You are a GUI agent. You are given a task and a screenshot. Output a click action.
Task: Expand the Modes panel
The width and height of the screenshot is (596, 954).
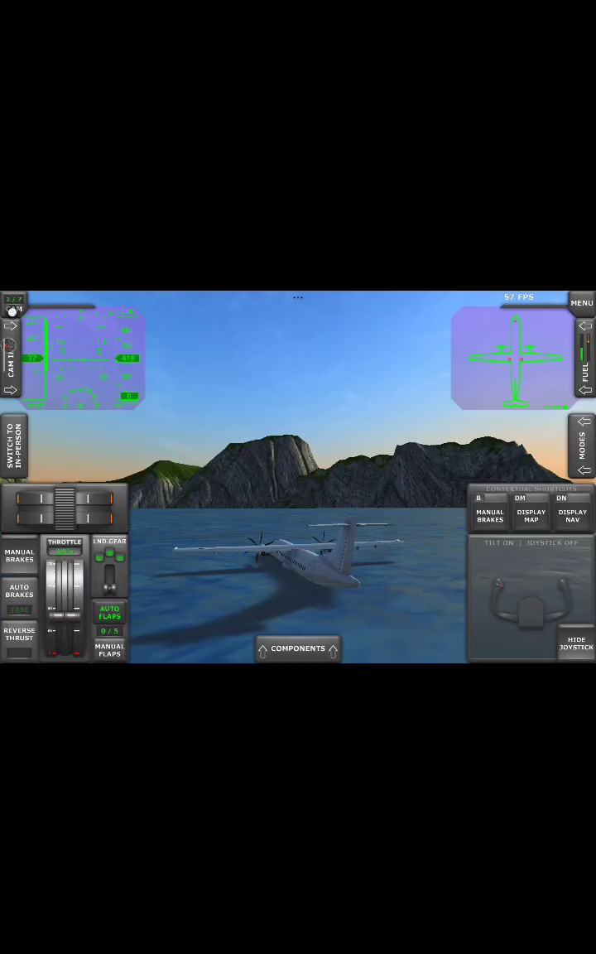pyautogui.click(x=584, y=446)
